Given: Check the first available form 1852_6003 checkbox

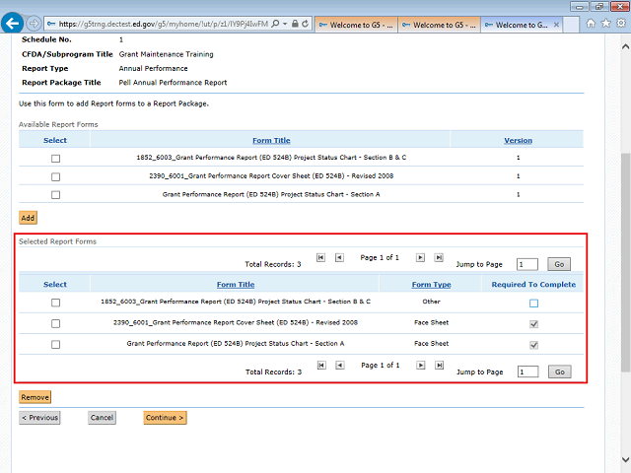Looking at the screenshot, I should click(55, 158).
